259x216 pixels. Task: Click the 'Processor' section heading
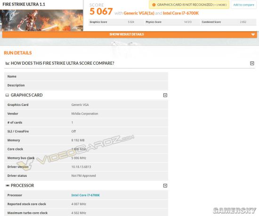(23, 185)
